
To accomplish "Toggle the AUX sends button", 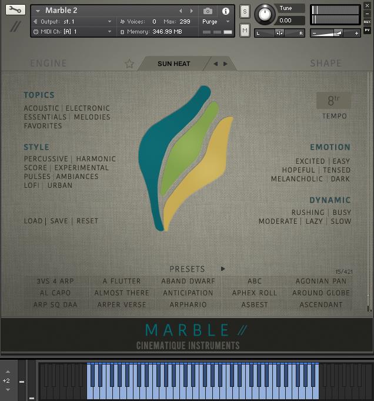I will pyautogui.click(x=367, y=22).
